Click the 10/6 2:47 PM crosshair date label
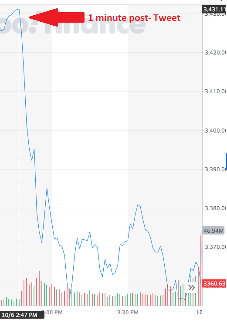227x323 pixels. [x=19, y=315]
